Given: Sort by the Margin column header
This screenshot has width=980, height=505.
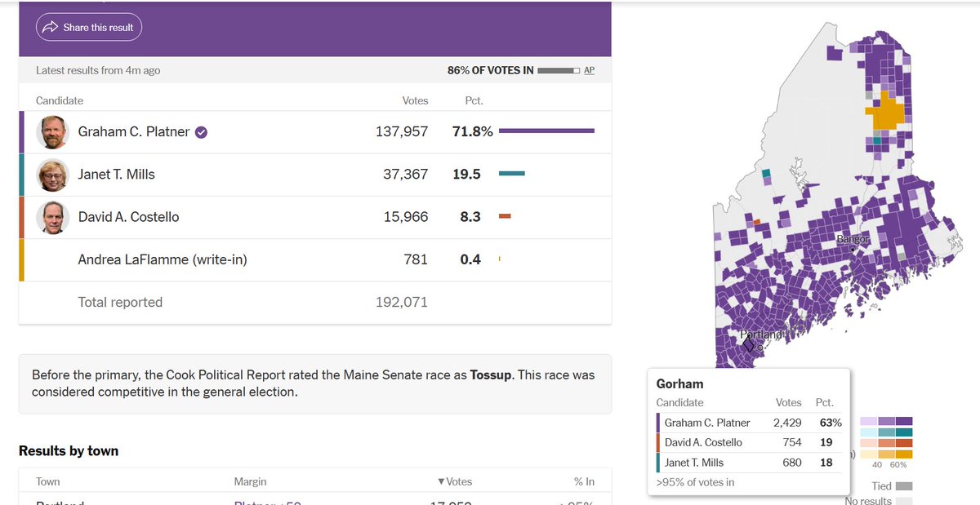Looking at the screenshot, I should (x=250, y=481).
